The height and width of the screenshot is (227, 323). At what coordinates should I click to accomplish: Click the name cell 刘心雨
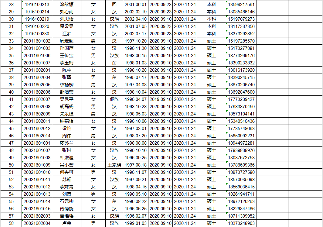(x=66, y=12)
